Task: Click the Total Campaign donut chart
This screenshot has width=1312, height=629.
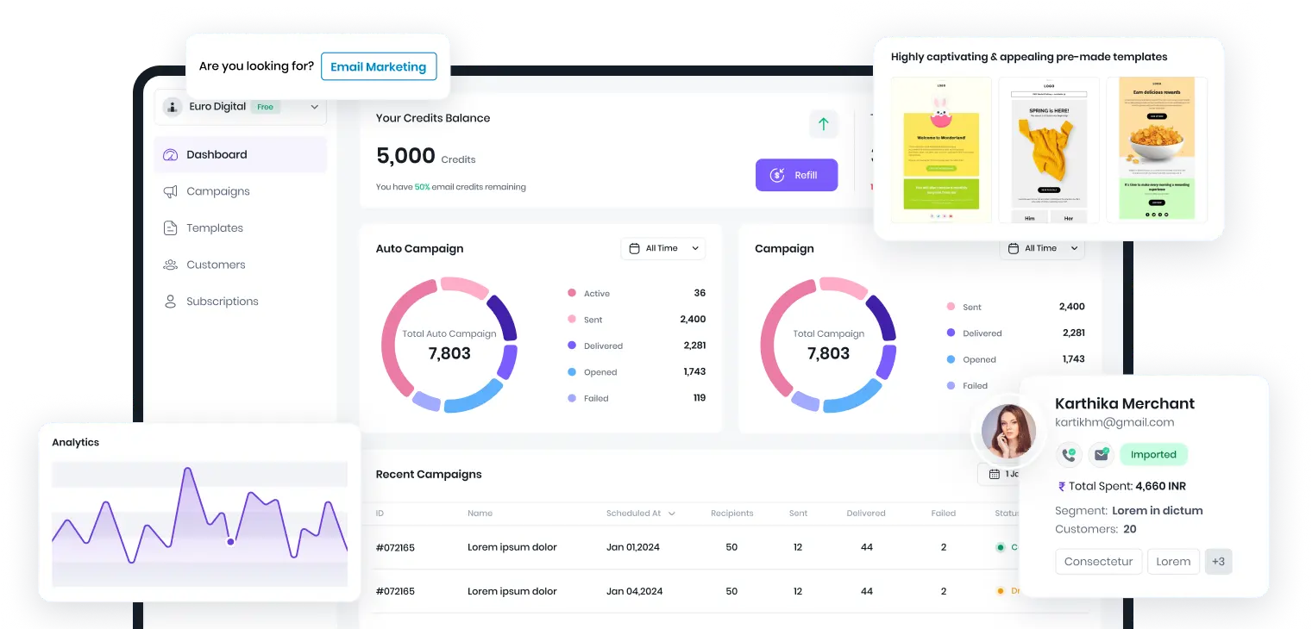Action: click(x=828, y=345)
